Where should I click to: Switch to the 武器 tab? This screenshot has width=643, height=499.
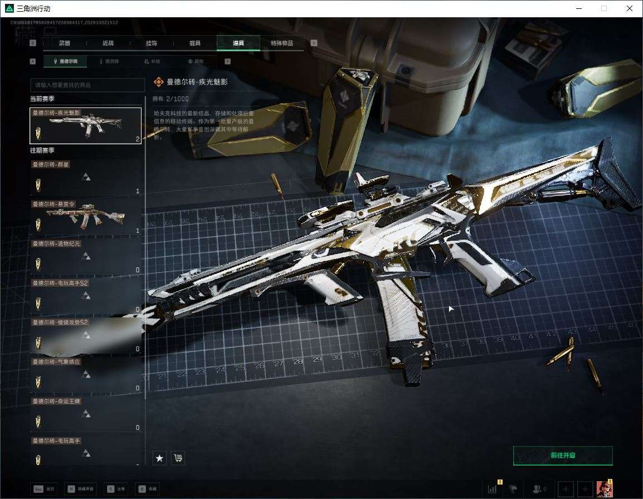[65, 43]
